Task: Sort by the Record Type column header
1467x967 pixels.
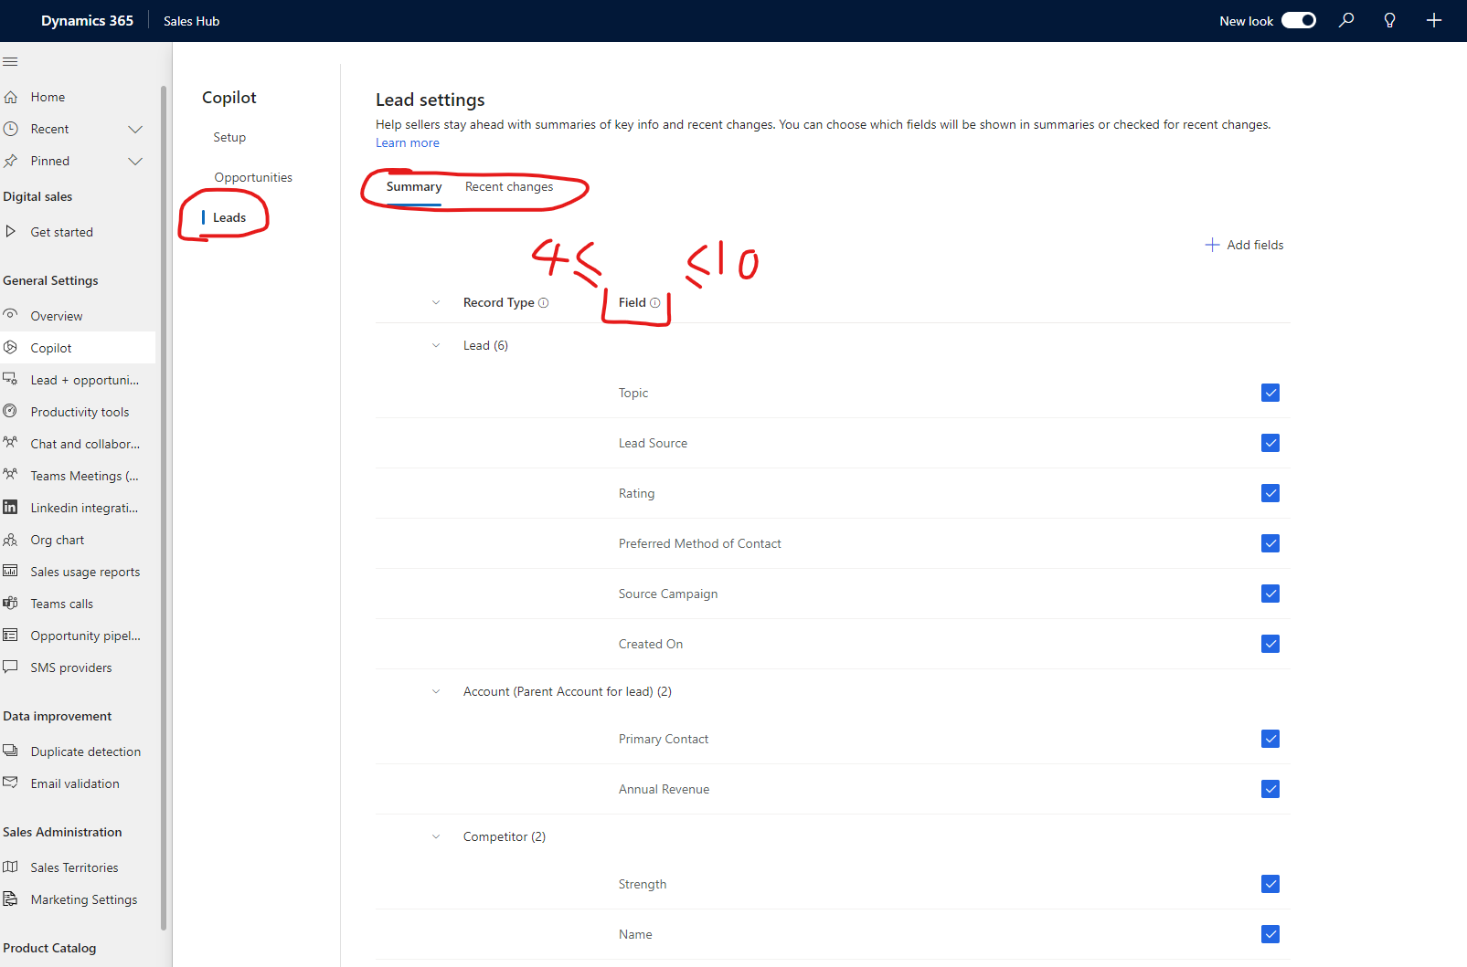Action: 498,302
